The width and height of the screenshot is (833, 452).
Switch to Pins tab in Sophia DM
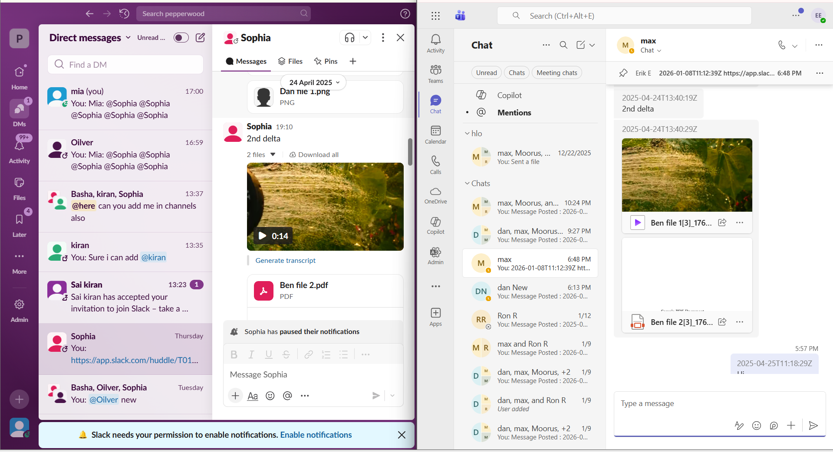[x=326, y=62]
